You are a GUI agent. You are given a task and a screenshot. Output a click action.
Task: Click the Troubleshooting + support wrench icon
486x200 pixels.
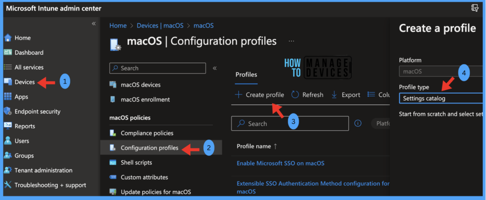click(x=8, y=185)
